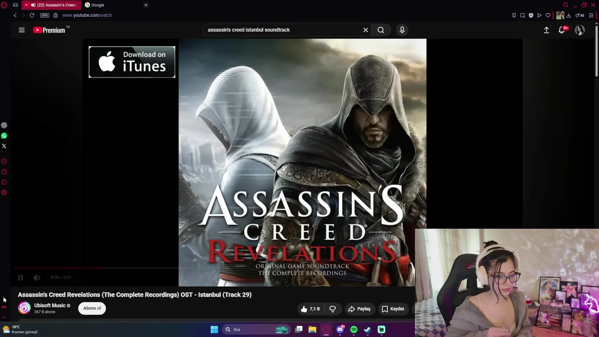Open browser downloads icon
599x337 pixels.
[569, 15]
